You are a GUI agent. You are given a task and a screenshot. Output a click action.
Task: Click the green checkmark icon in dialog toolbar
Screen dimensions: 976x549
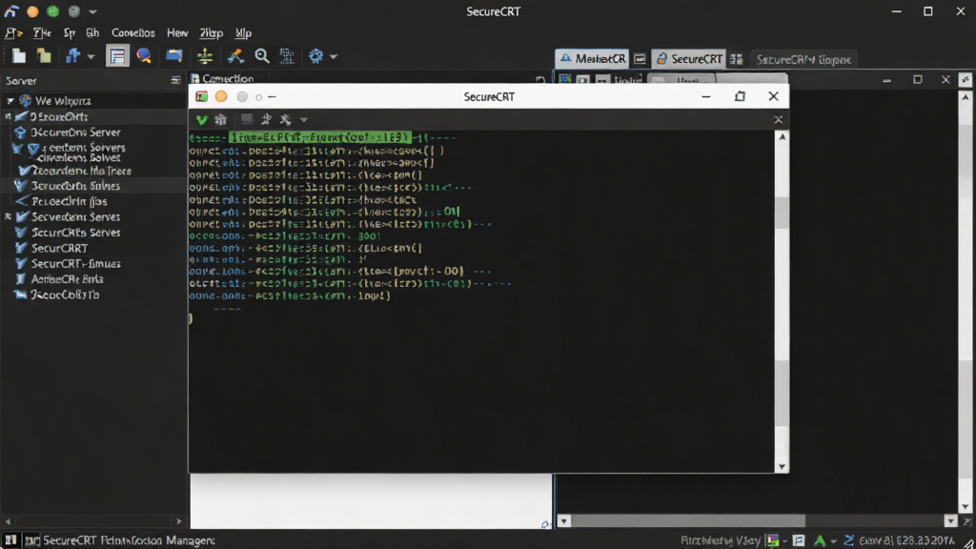[202, 119]
